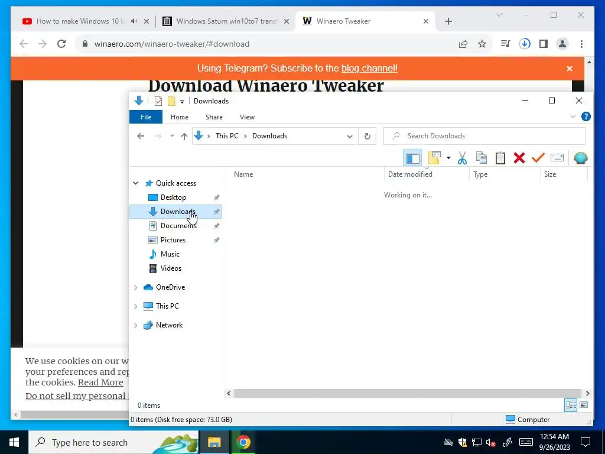Switch to large icons view at bottom

(x=584, y=405)
